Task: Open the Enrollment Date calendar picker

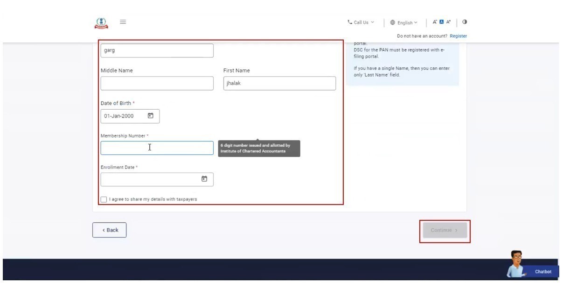Action: [204, 179]
